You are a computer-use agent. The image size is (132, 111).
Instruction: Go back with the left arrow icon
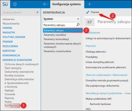pos(45,4)
